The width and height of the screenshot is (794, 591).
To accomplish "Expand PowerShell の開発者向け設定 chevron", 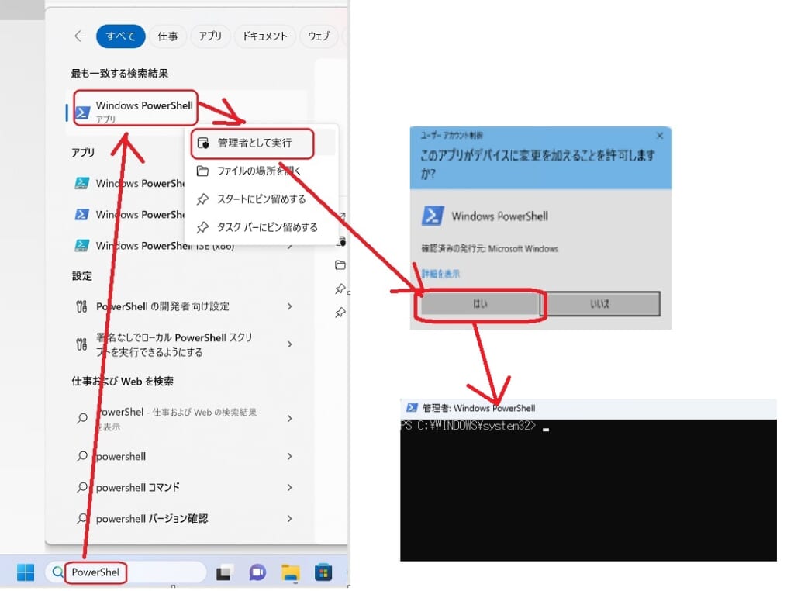I will click(x=289, y=306).
